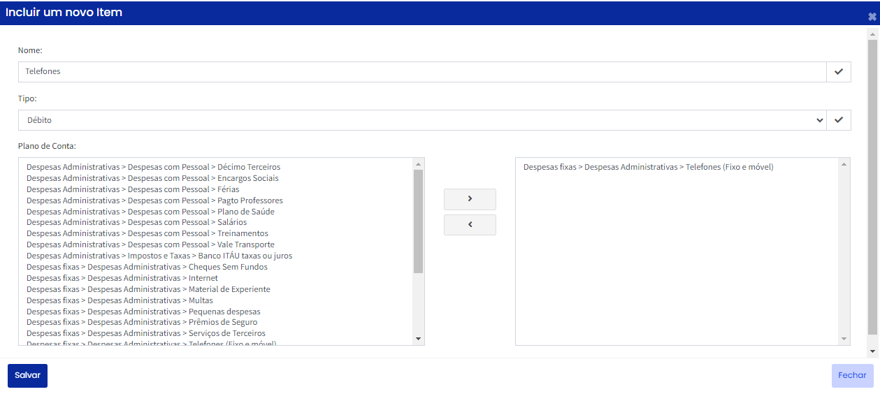The width and height of the screenshot is (880, 394).
Task: Select Despesas Administrativas > Multas
Action: point(120,300)
